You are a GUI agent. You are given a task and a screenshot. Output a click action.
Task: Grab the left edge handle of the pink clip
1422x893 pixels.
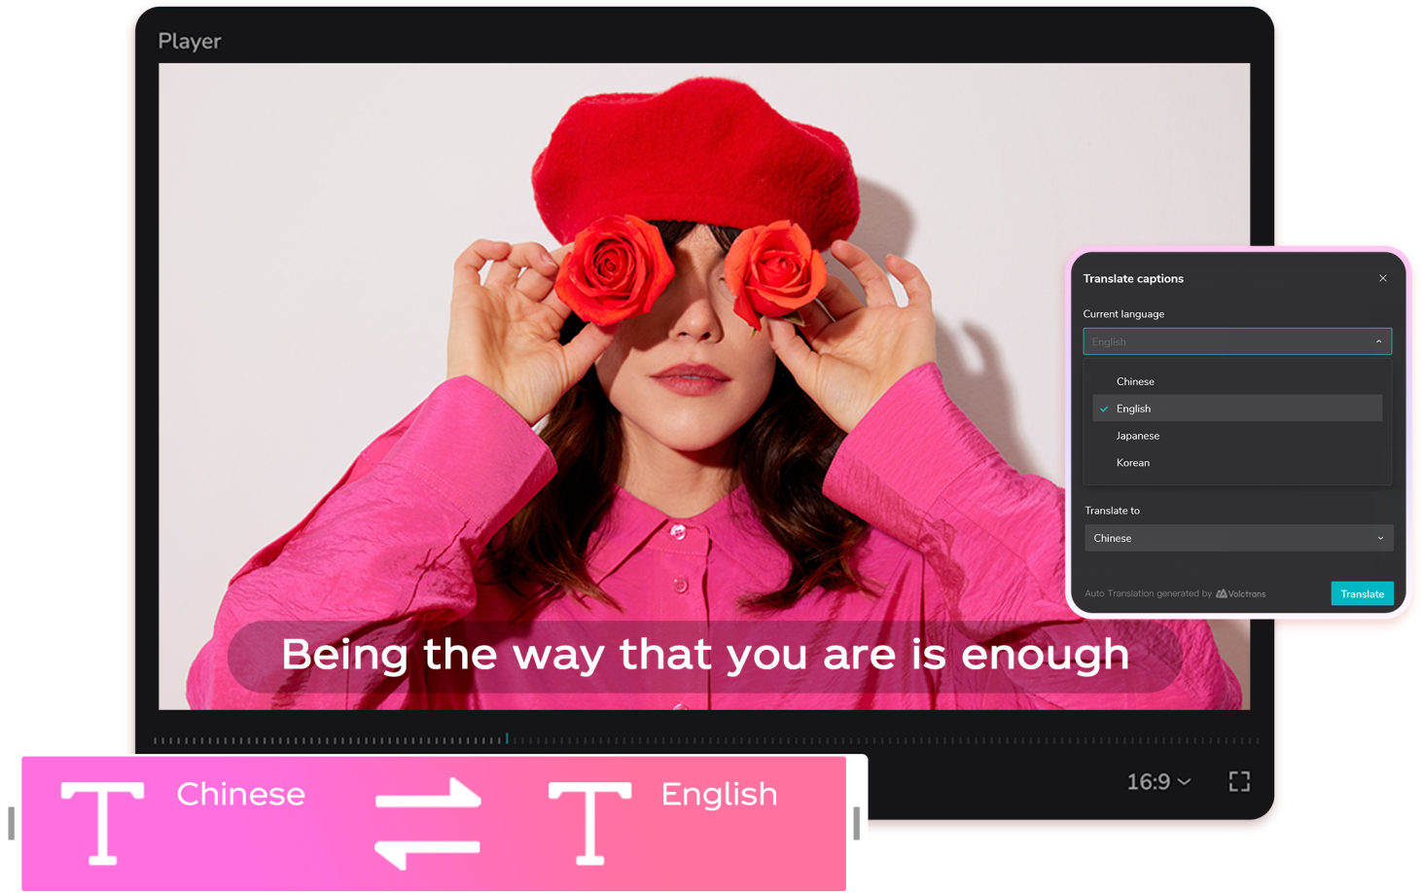[11, 823]
